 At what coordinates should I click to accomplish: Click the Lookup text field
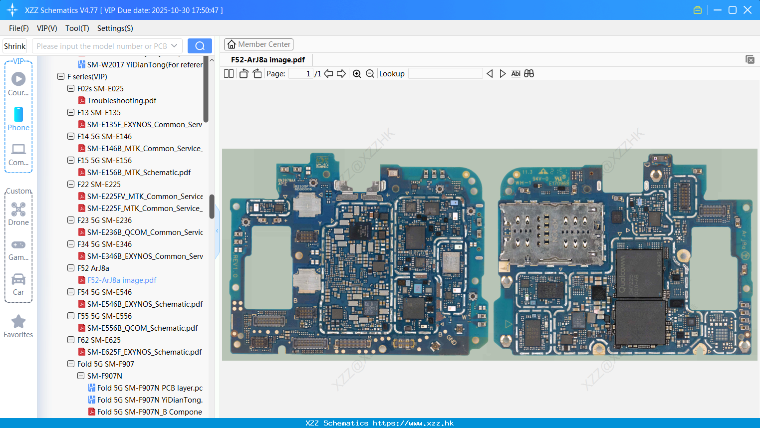tap(446, 74)
